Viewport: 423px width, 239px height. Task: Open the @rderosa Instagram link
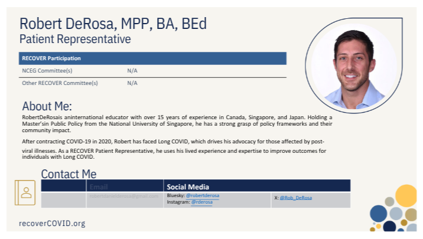201,202
